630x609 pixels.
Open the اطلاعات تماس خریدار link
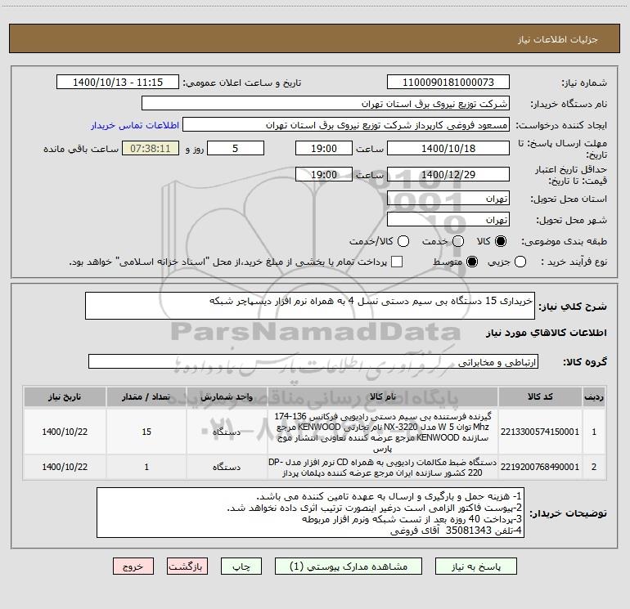pos(135,125)
